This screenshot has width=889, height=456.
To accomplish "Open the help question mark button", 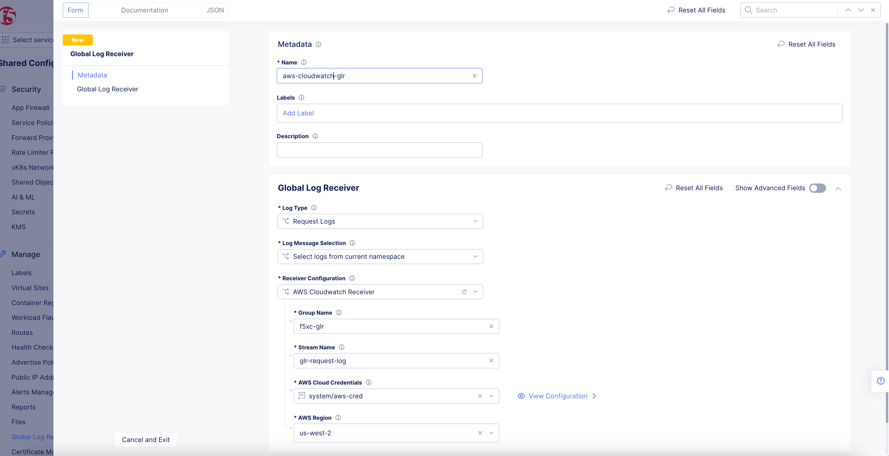I will (881, 381).
